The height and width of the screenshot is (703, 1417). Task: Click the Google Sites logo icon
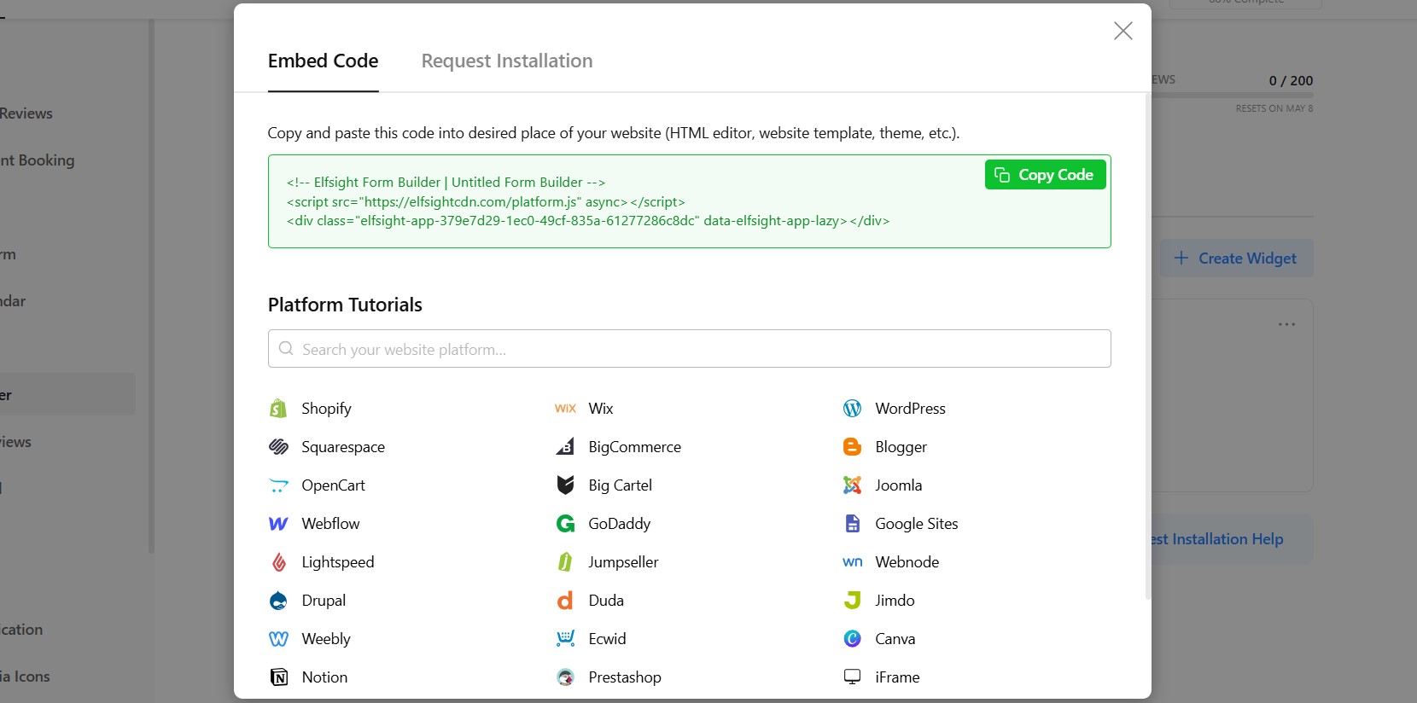click(852, 524)
